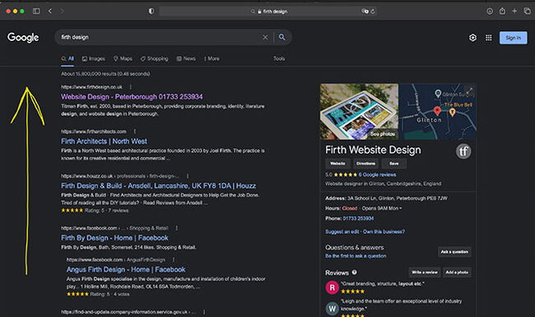Open the Safari sidebar toggle icon

pos(36,11)
